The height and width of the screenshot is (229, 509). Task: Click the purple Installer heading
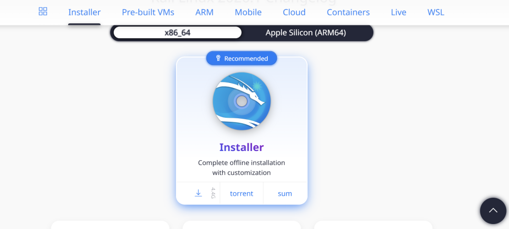pyautogui.click(x=242, y=147)
